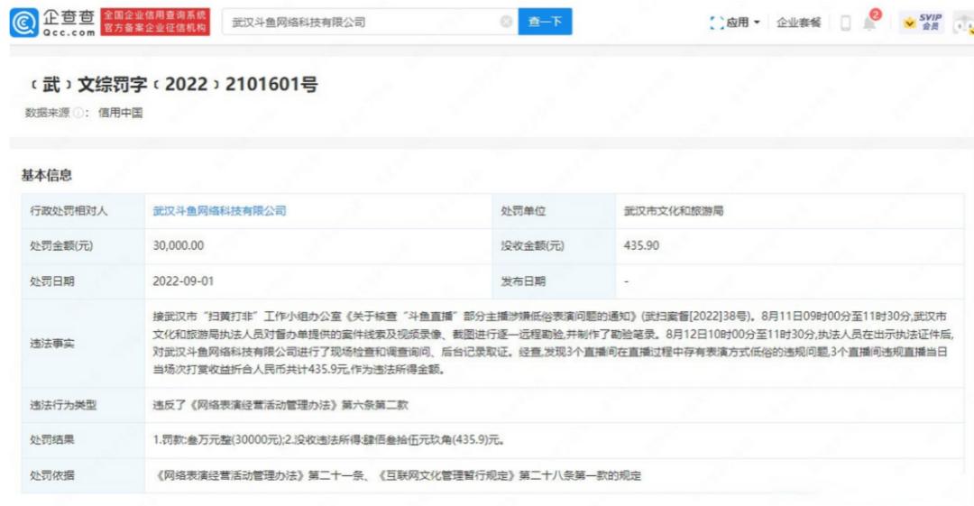The width and height of the screenshot is (974, 506).
Task: Click the mobile phone icon in header
Action: 845,23
